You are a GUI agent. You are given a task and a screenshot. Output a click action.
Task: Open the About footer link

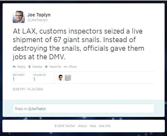coord(83,126)
